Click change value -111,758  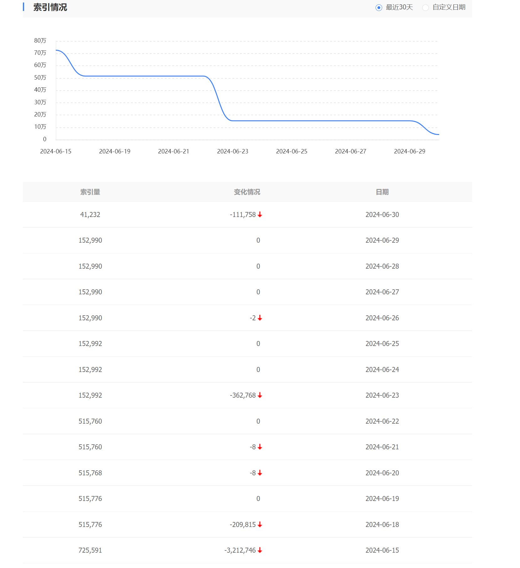pyautogui.click(x=243, y=214)
